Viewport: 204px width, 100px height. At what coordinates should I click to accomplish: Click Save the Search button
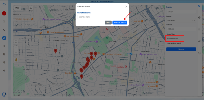point(120,23)
